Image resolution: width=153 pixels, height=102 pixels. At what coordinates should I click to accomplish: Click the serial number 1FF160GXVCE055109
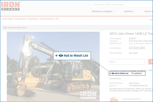pyautogui.click(x=138, y=86)
